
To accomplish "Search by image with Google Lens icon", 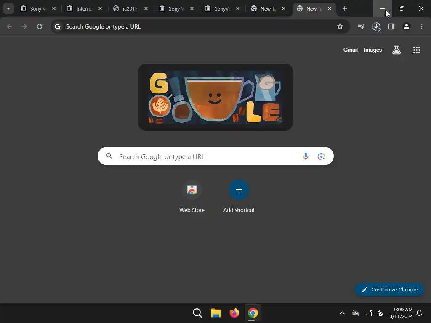I will [x=321, y=156].
